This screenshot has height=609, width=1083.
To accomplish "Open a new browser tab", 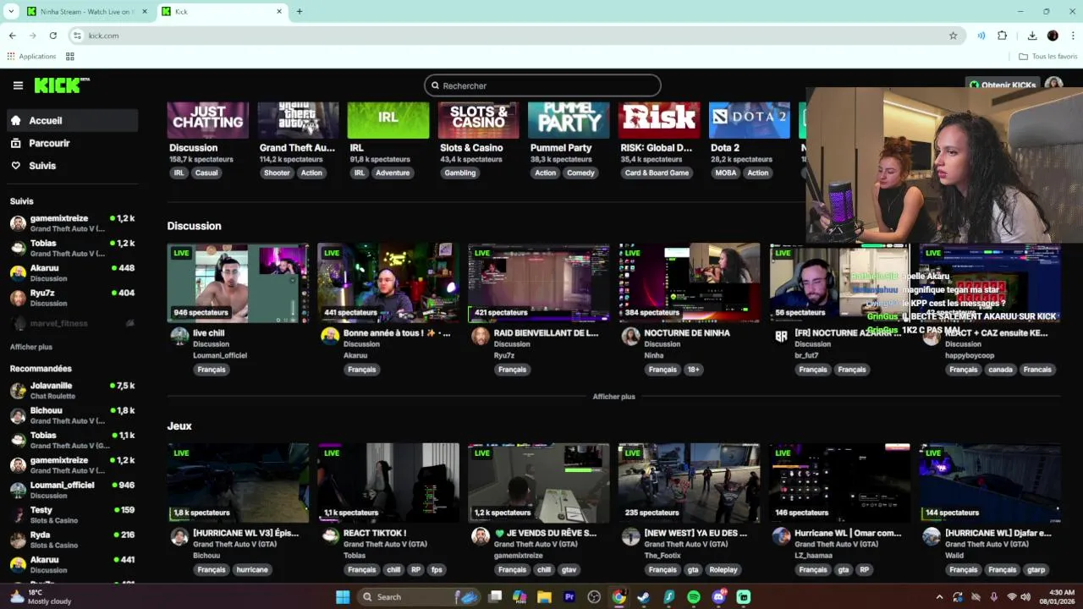I will point(299,11).
